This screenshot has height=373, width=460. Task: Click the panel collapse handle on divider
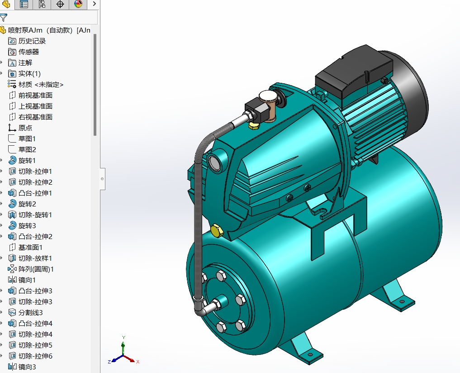click(x=102, y=179)
